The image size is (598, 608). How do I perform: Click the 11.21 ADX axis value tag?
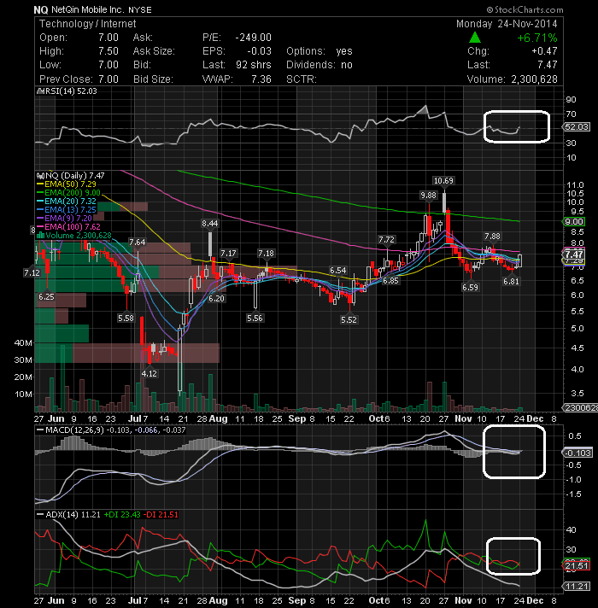(x=577, y=587)
